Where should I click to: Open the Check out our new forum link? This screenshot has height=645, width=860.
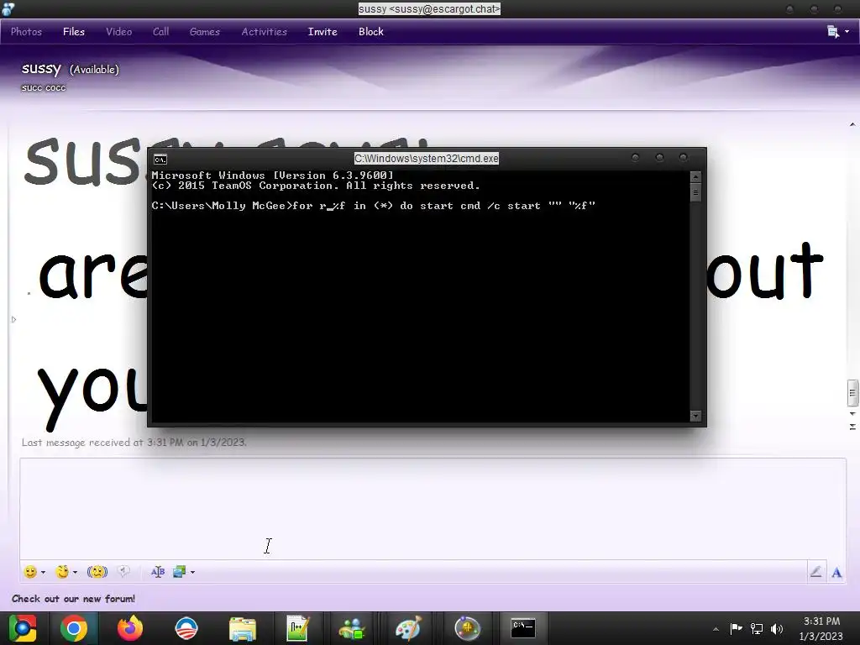tap(74, 599)
